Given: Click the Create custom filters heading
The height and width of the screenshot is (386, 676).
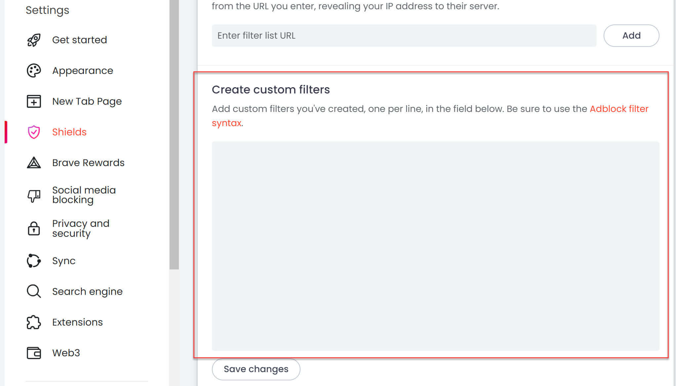Looking at the screenshot, I should click(271, 89).
